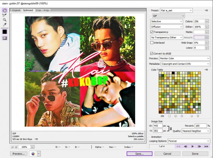213x158 pixels.
Task: Open the Selective color reduction dropdown
Action: point(167,21)
